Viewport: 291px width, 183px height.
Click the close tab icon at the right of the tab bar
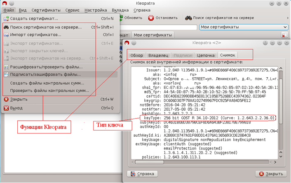click(284, 35)
